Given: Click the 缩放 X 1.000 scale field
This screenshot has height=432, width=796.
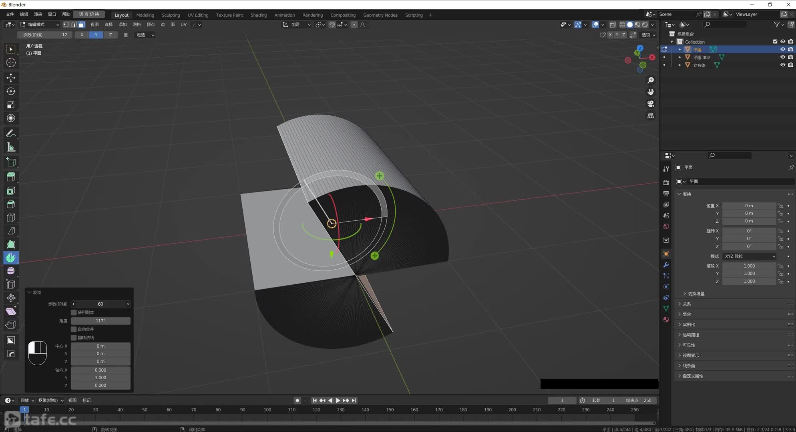Looking at the screenshot, I should 749,266.
